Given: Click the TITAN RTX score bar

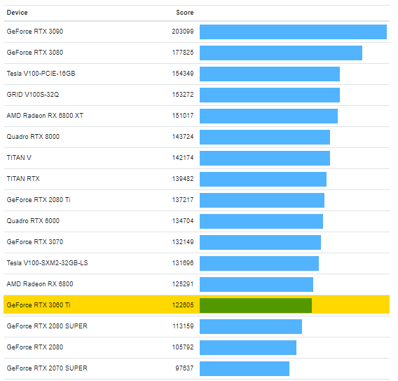Looking at the screenshot, I should click(x=263, y=180).
